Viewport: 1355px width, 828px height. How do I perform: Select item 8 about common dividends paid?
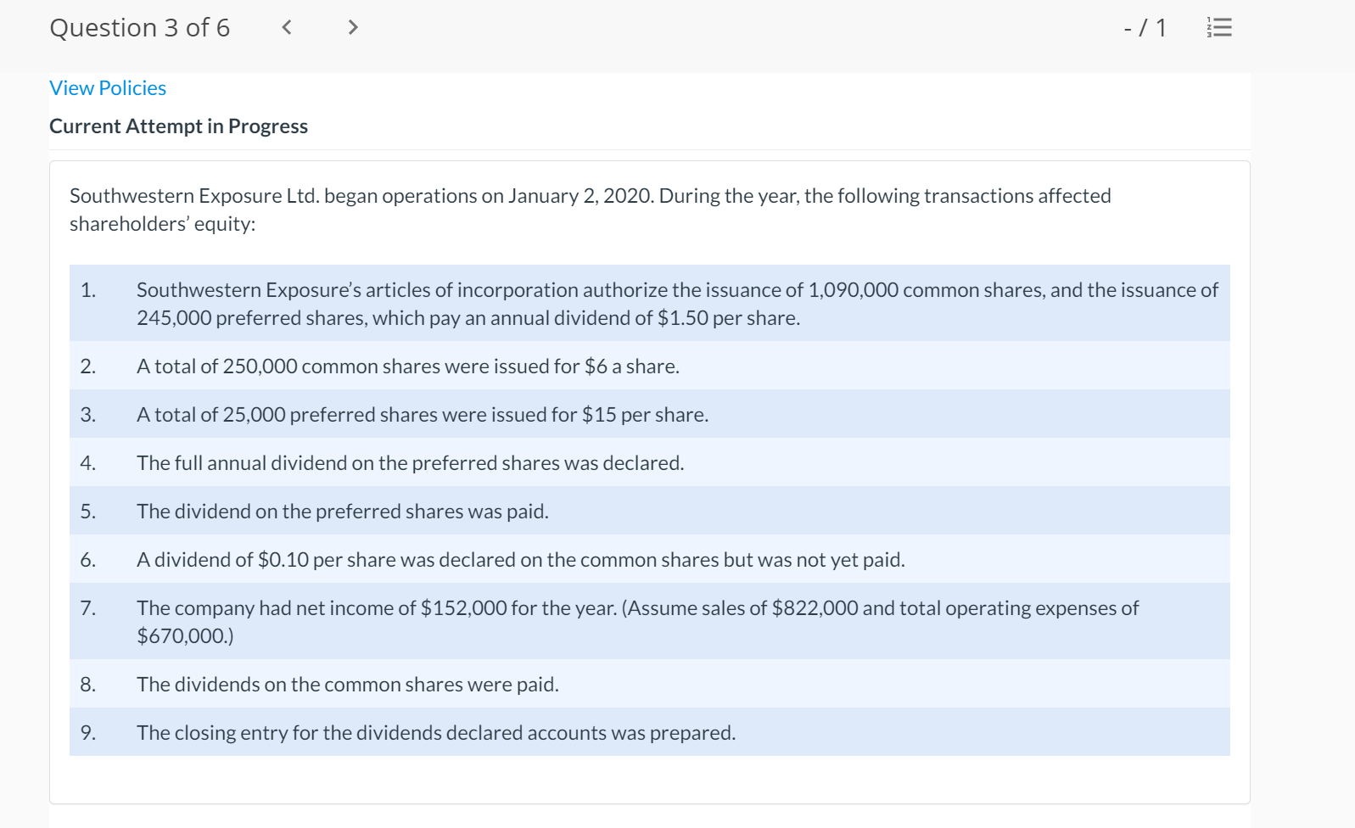(x=347, y=685)
